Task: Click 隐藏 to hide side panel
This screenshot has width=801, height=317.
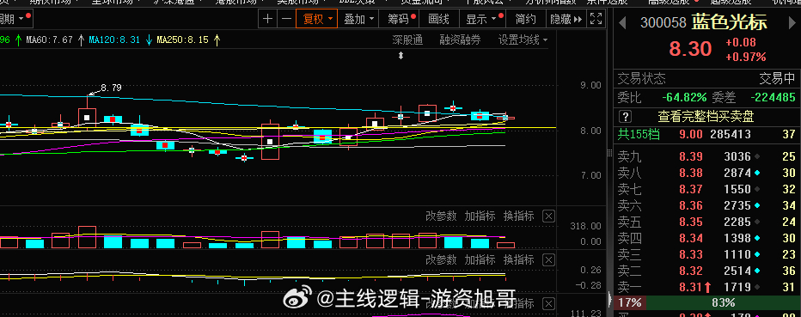Action: [x=566, y=20]
